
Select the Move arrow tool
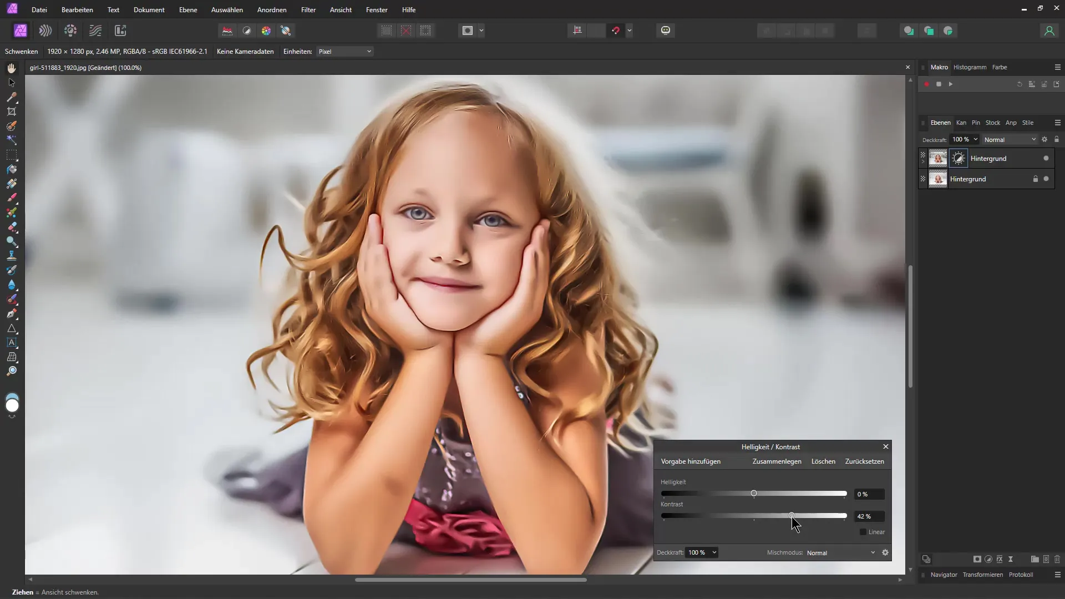tap(12, 83)
